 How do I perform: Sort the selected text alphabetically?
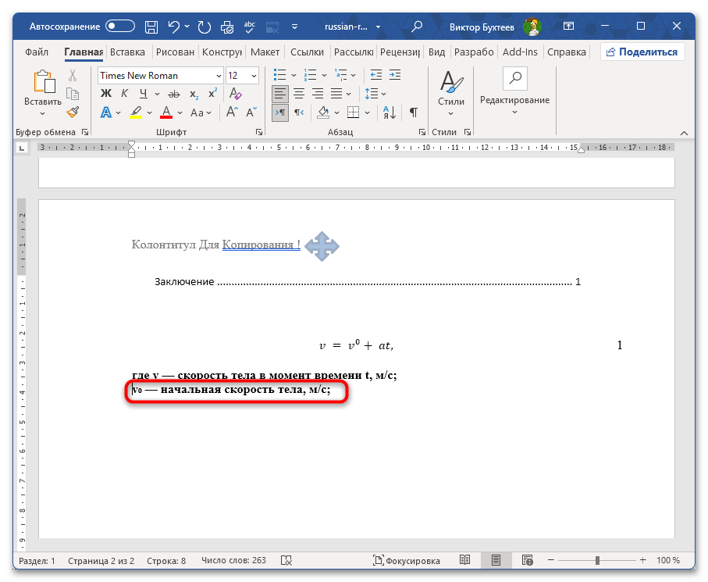coord(390,112)
